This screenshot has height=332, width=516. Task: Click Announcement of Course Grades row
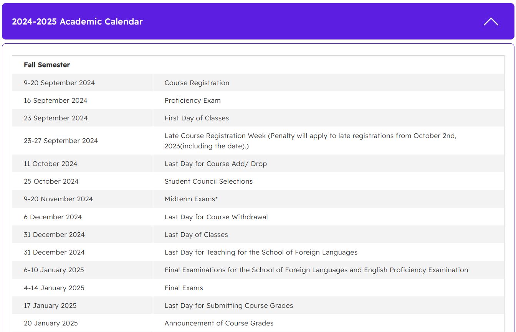(x=258, y=323)
